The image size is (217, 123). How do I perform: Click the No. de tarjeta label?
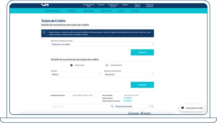[x=107, y=95]
